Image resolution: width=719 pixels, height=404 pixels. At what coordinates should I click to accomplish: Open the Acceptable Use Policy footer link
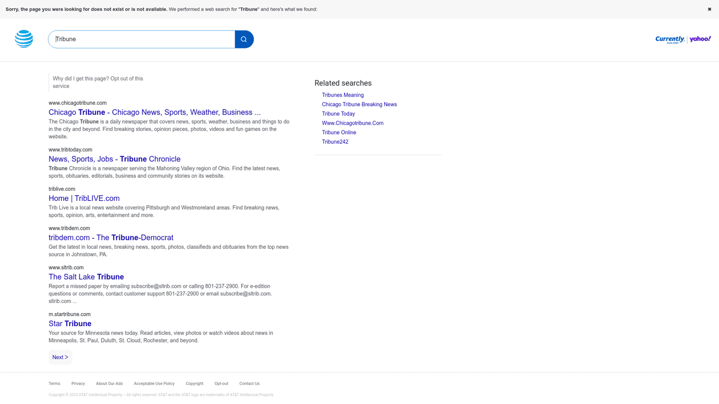tap(154, 383)
